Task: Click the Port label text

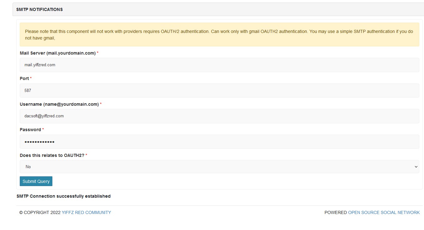Action: [x=24, y=78]
